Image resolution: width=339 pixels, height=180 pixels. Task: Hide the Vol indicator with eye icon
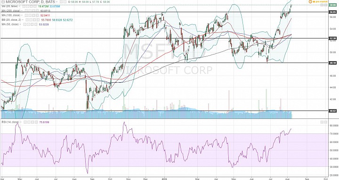tap(24, 7)
